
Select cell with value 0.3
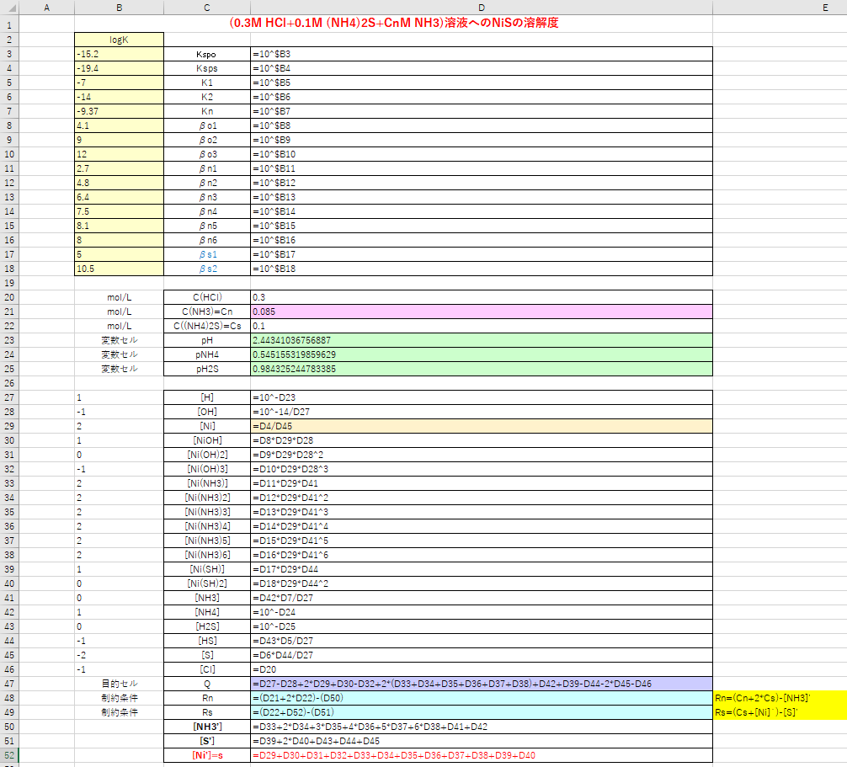[x=482, y=297]
